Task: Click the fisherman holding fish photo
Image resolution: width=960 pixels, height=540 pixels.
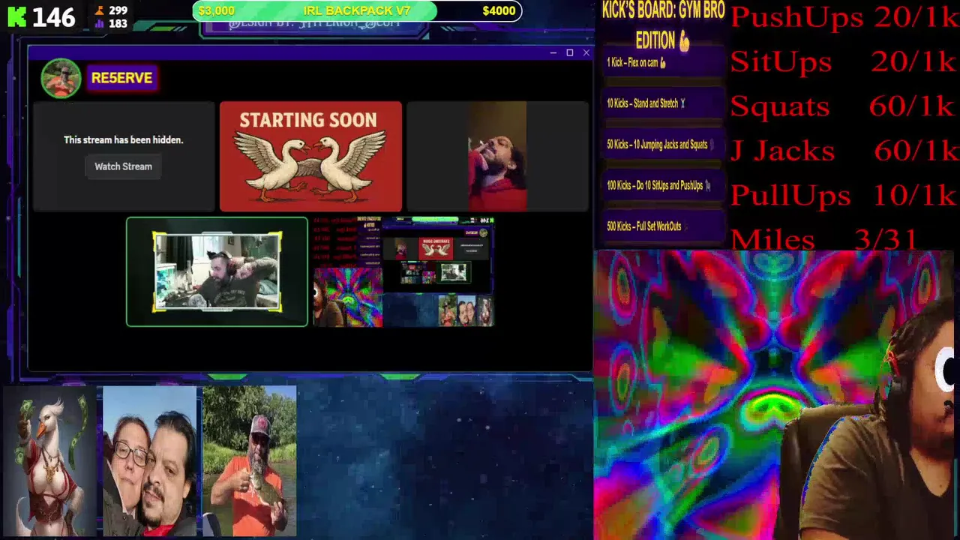Action: [250, 461]
